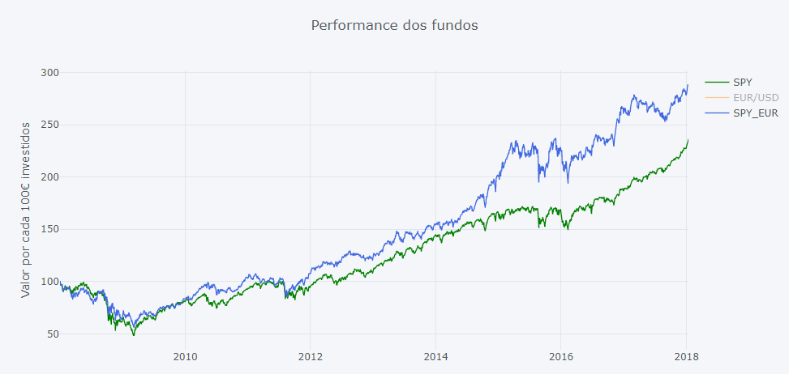Click the 2012 x-axis tick label

310,355
